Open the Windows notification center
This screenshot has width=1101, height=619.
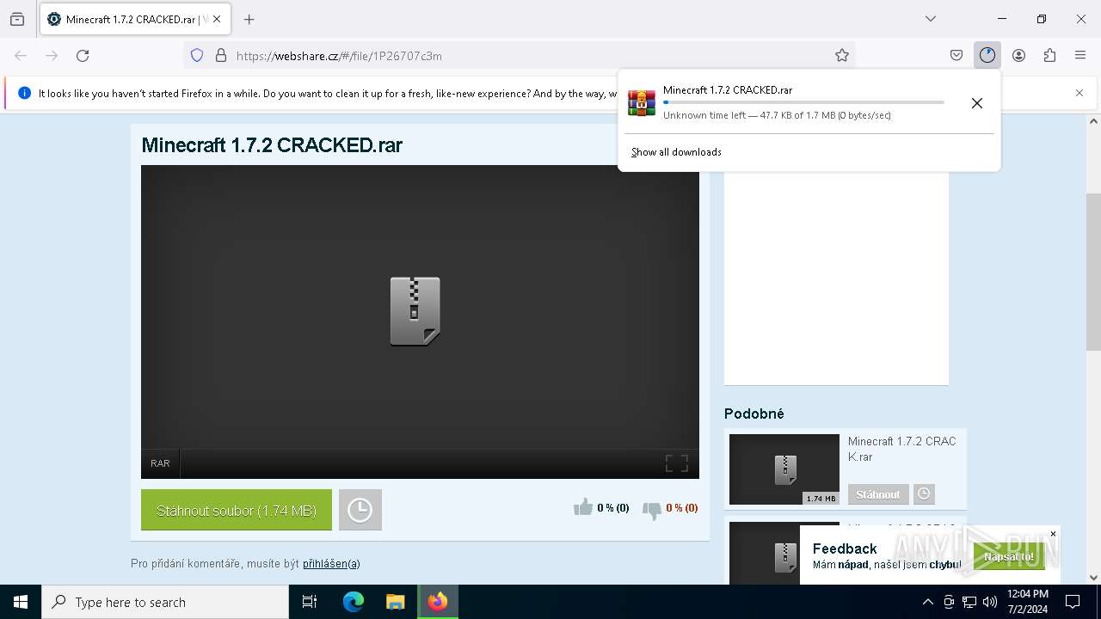tap(1073, 602)
